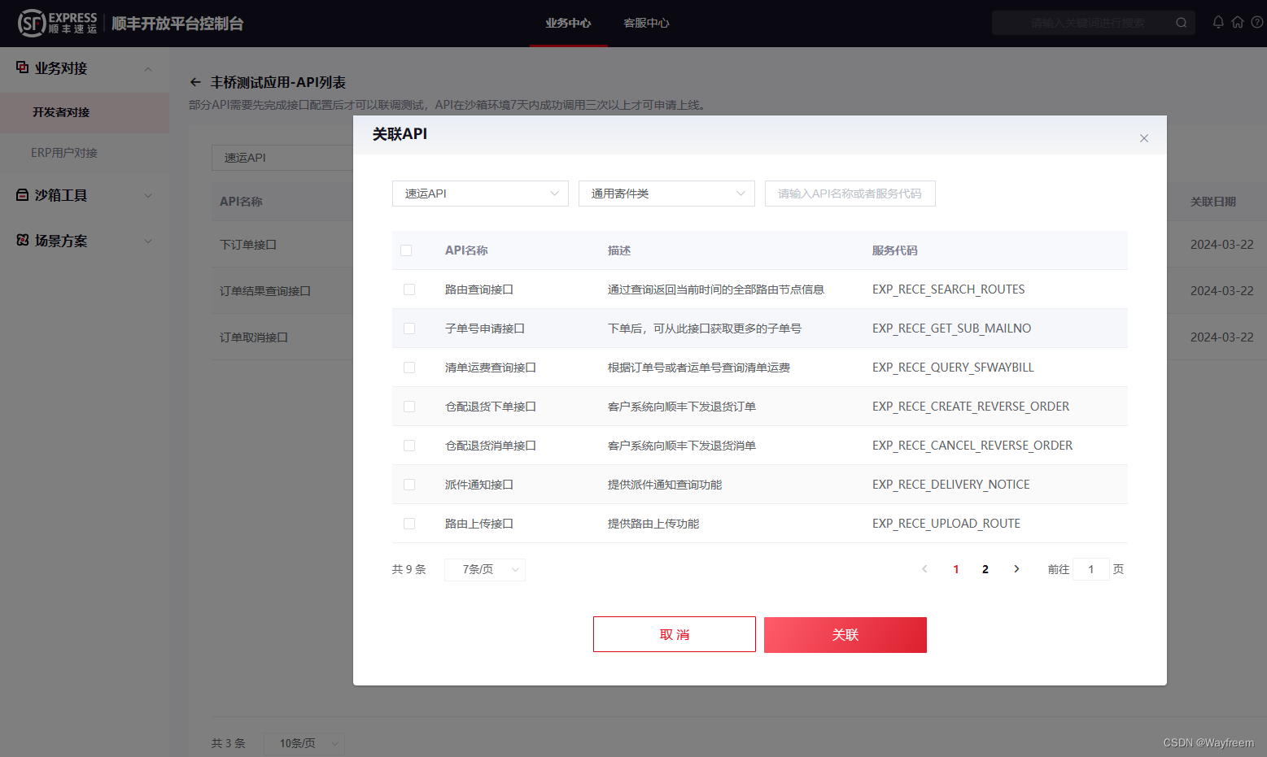Click description 提供派件通知查询功能

(x=665, y=485)
